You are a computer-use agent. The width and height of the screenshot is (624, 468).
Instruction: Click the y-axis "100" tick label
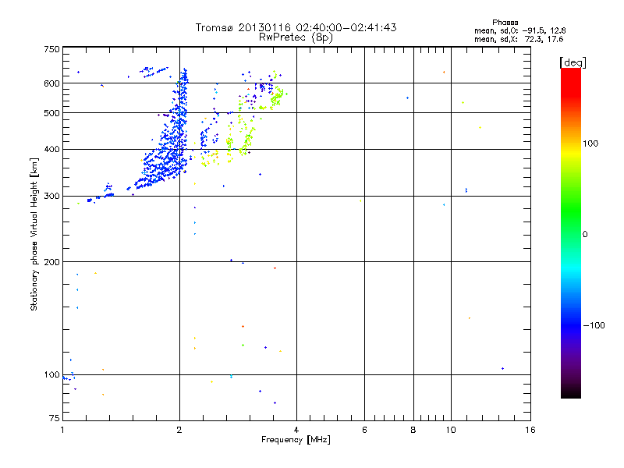pyautogui.click(x=51, y=374)
